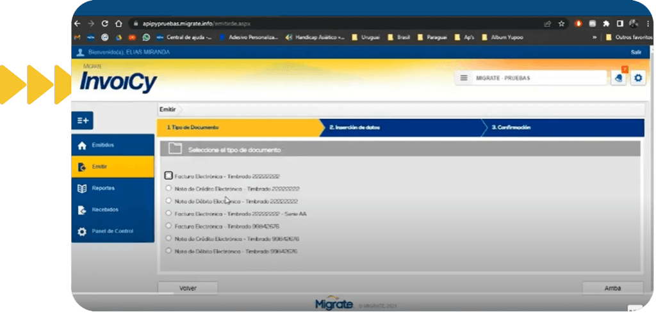The height and width of the screenshot is (316, 656).
Task: Go to step 1. Tipo de Documento
Action: click(238, 127)
